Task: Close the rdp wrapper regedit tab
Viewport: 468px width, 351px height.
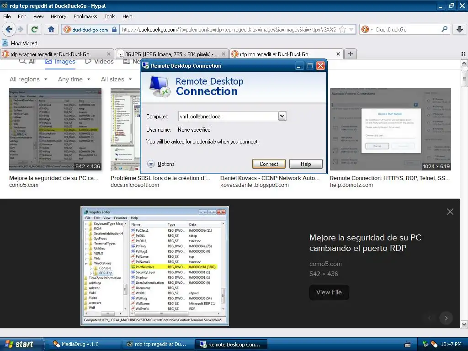Action: [x=109, y=54]
